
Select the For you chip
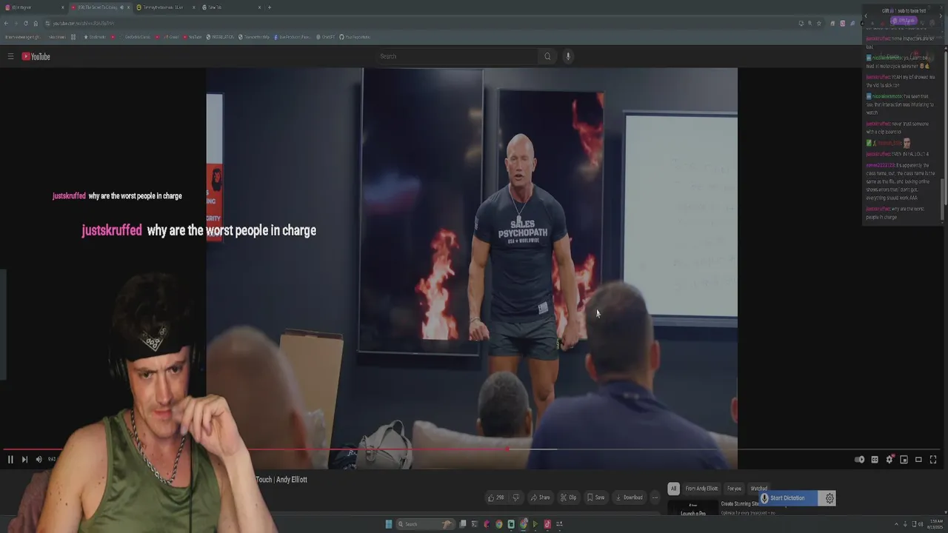point(734,489)
